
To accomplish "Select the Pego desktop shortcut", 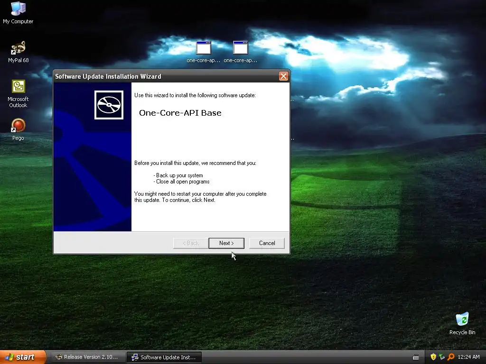I will 18,129.
